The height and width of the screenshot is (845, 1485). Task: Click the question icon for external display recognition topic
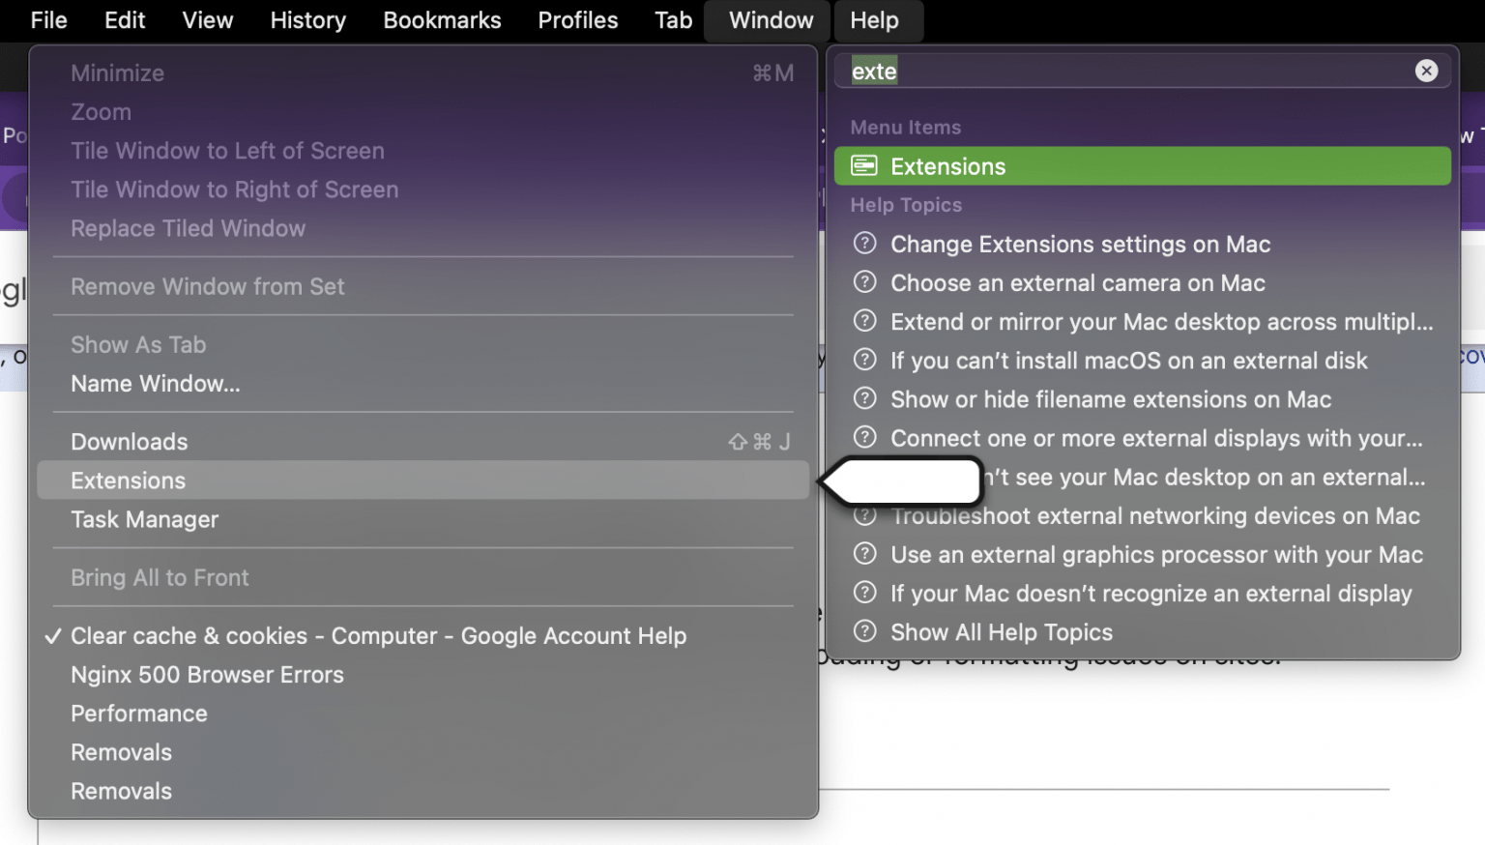coord(863,593)
